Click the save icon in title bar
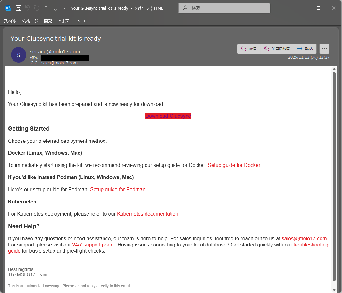The image size is (342, 293). pos(18,8)
